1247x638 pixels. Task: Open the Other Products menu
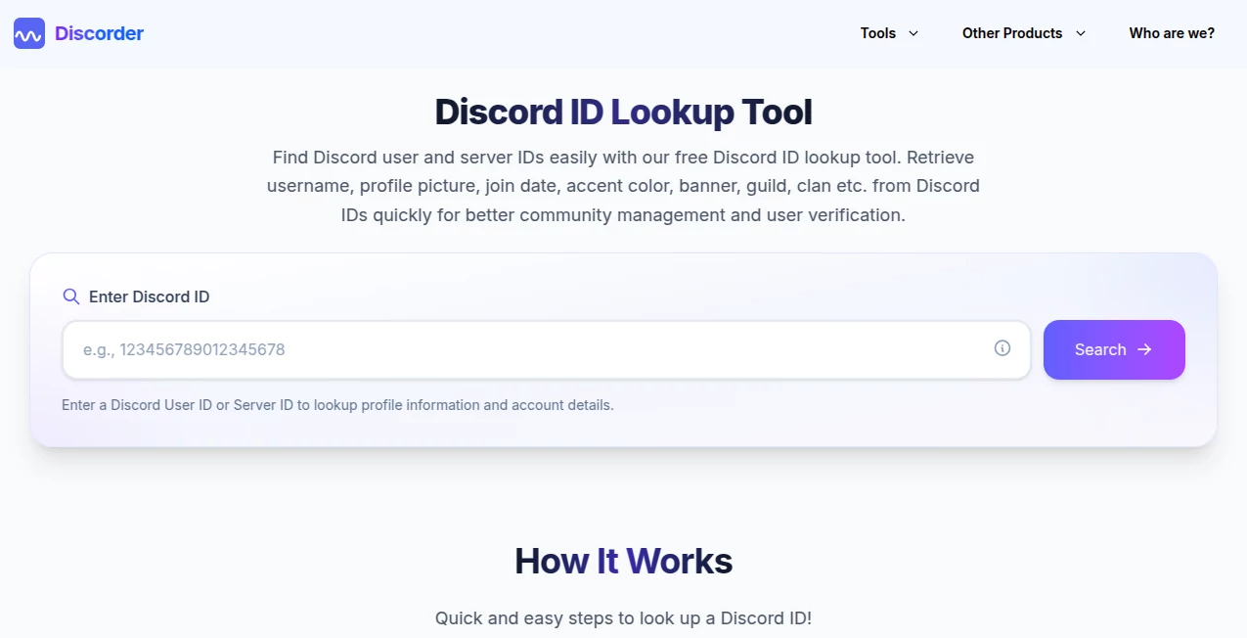1011,32
